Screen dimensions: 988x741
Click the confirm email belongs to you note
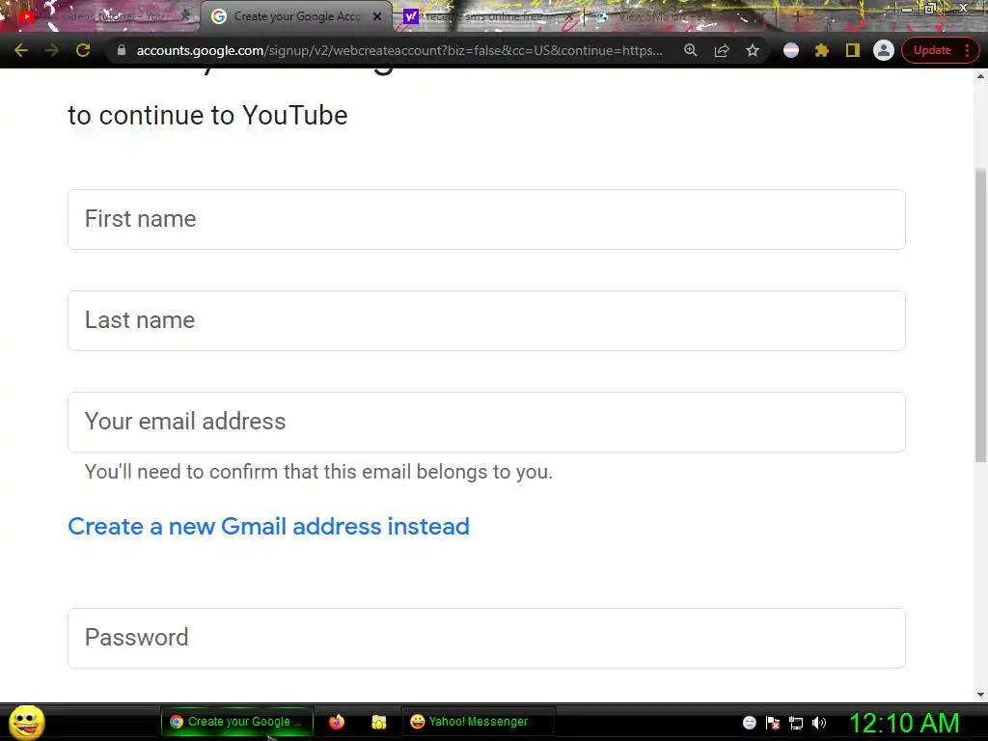click(x=318, y=471)
